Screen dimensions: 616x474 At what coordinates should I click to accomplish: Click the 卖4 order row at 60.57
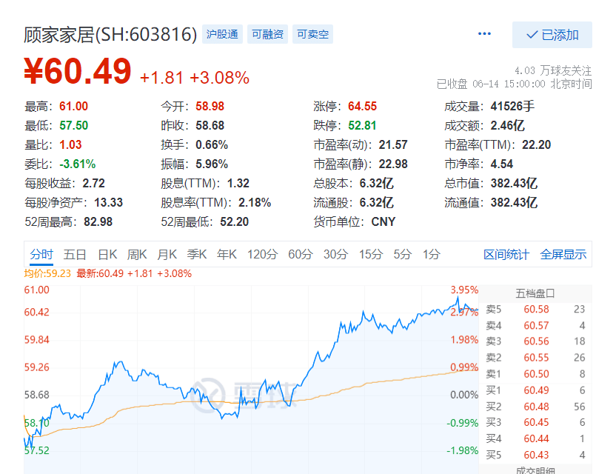[x=535, y=325]
